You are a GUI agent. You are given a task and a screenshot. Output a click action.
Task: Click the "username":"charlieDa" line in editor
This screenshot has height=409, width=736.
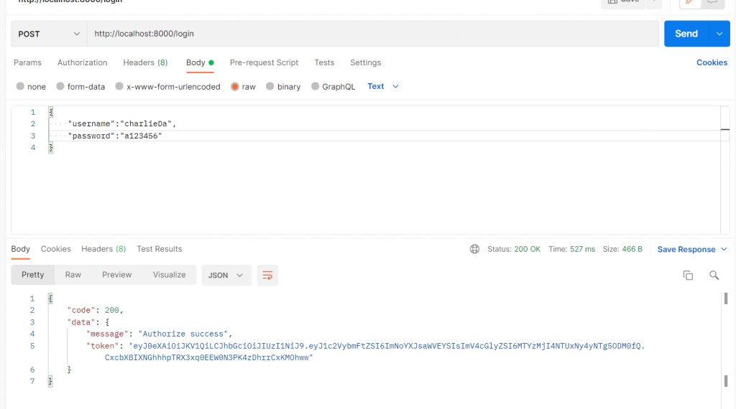point(122,123)
